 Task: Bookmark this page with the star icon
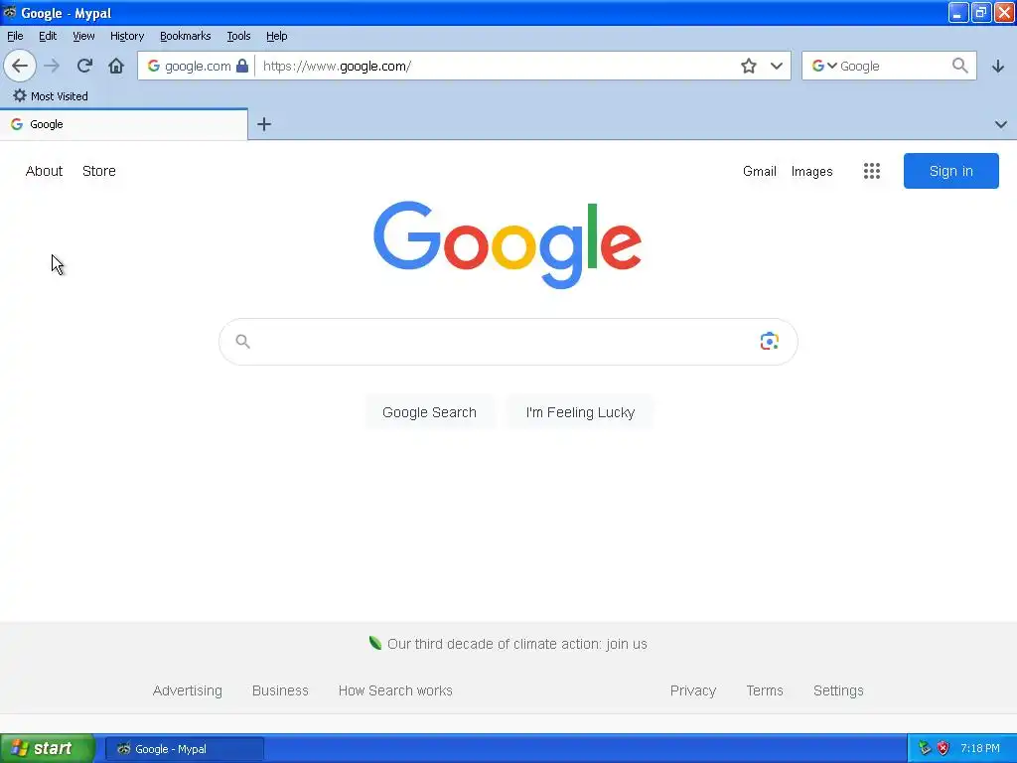(749, 66)
